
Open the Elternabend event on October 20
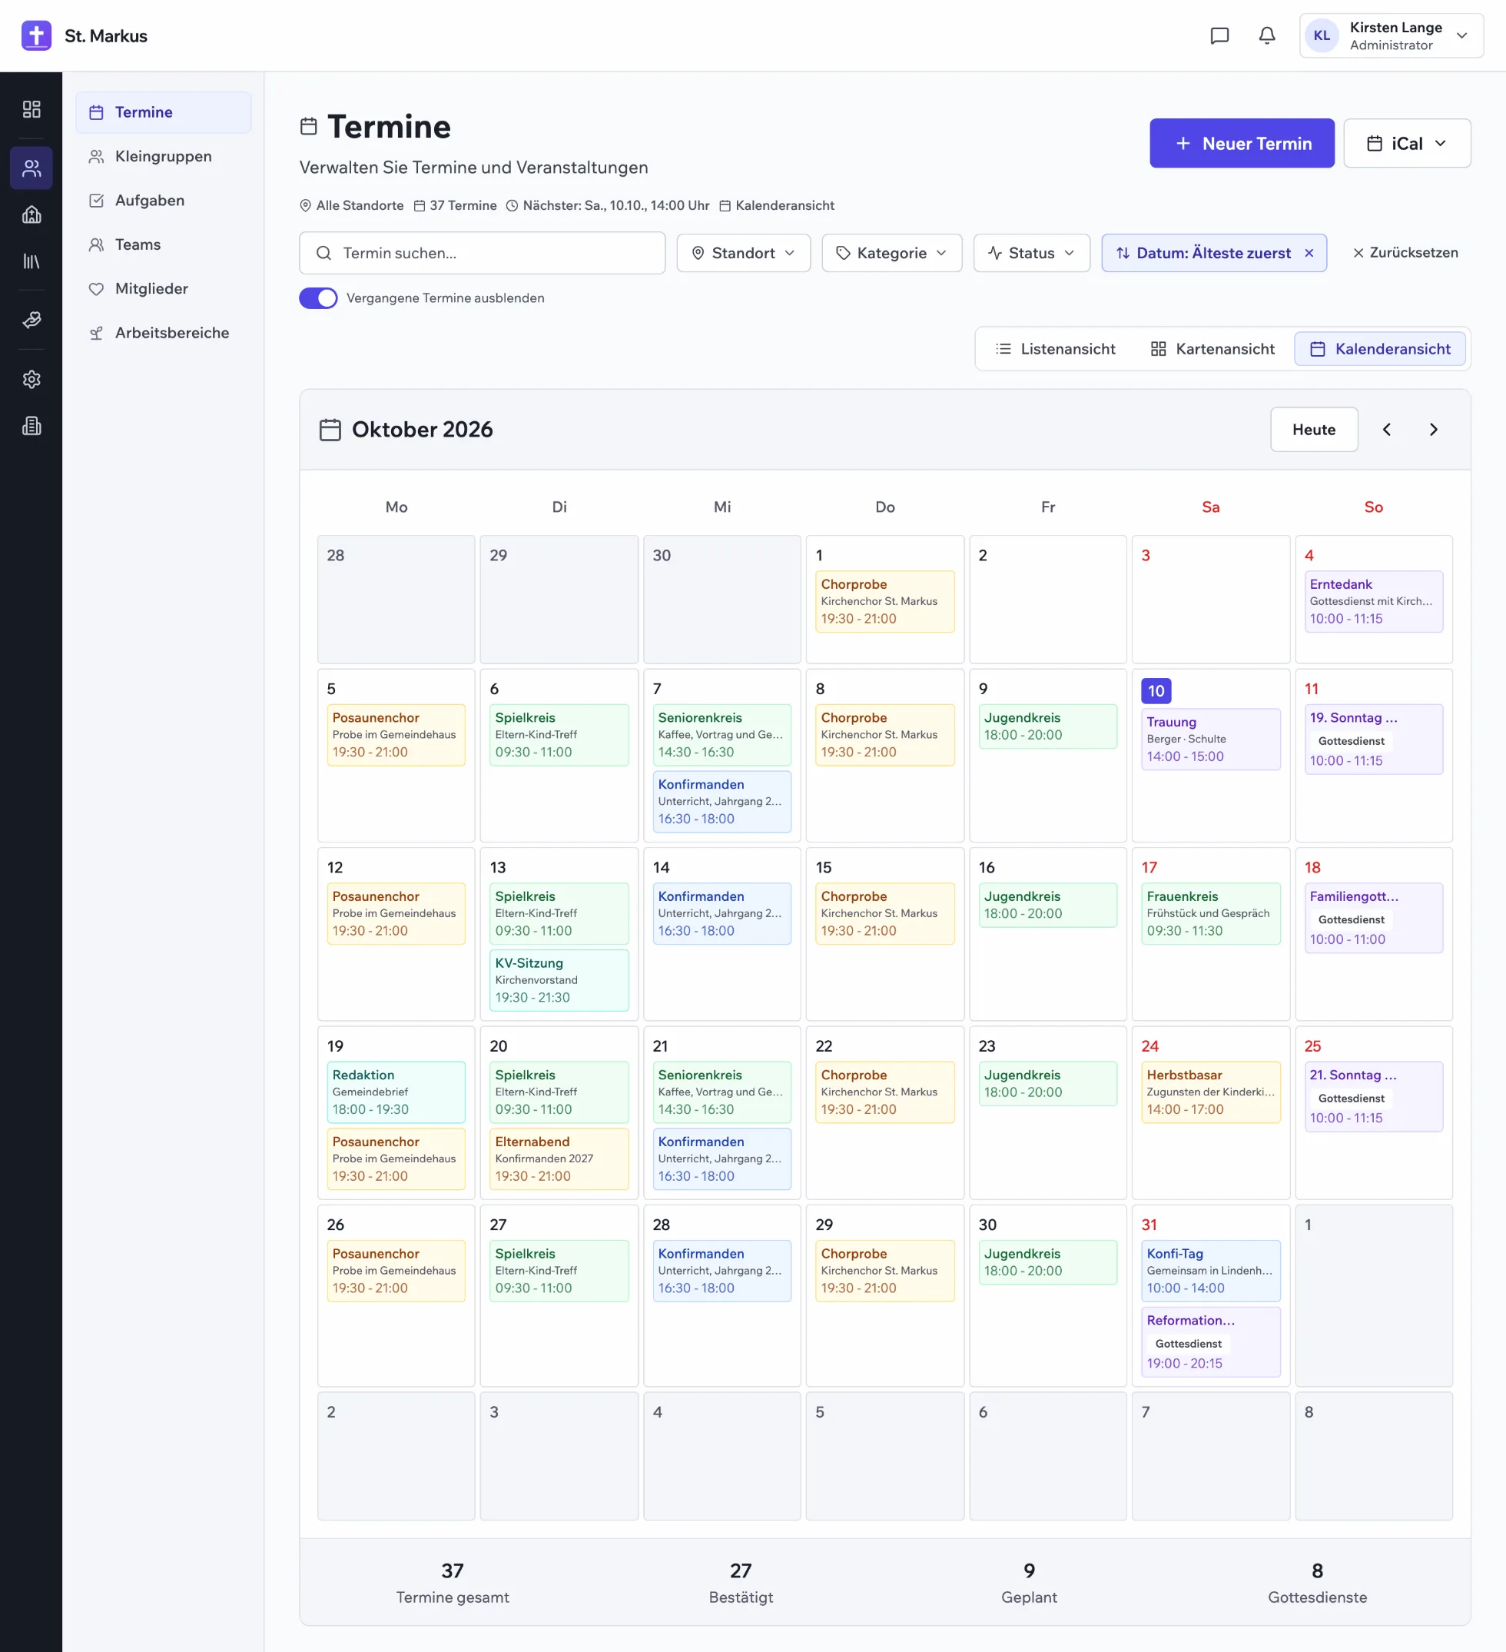(559, 1158)
